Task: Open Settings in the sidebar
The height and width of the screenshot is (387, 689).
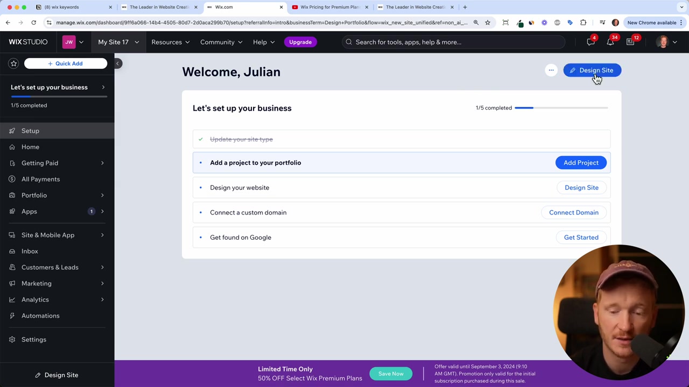Action: [57, 339]
